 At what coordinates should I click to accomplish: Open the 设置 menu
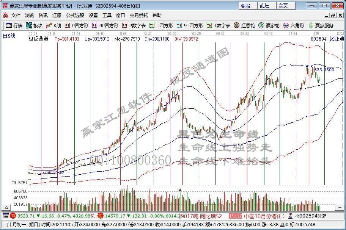tap(93, 16)
